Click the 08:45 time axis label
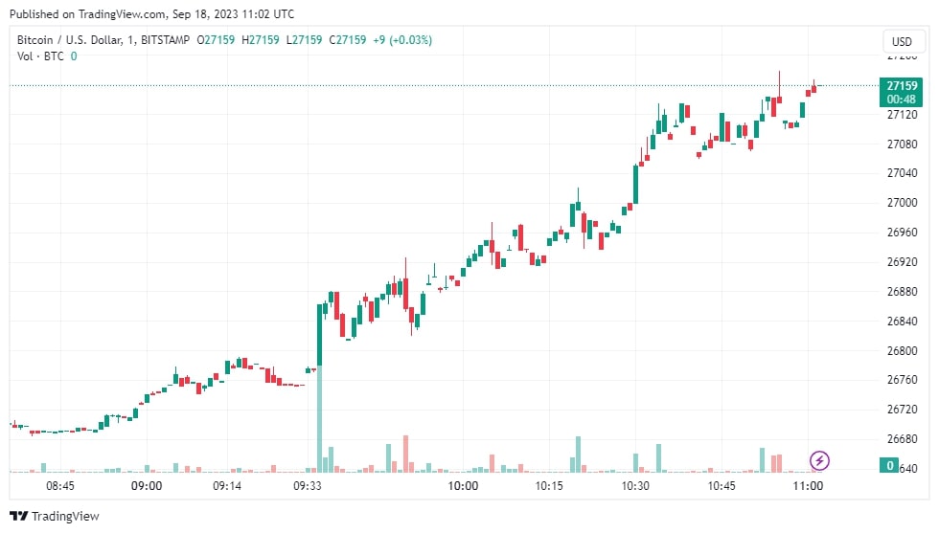The image size is (939, 533). pos(59,486)
